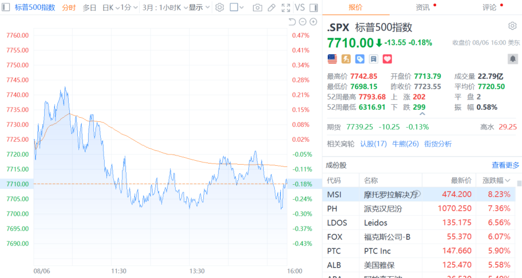The image size is (522, 278).
Task: Toggle the price alert bell
Action: click(513, 59)
